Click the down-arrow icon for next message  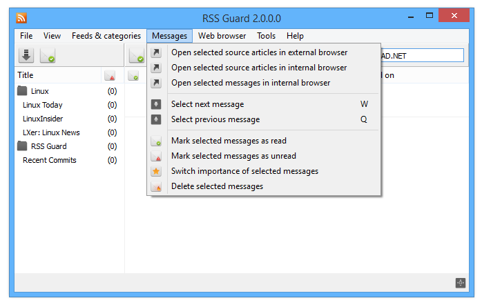(156, 104)
